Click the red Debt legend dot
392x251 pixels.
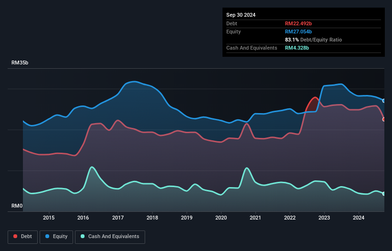point(15,236)
